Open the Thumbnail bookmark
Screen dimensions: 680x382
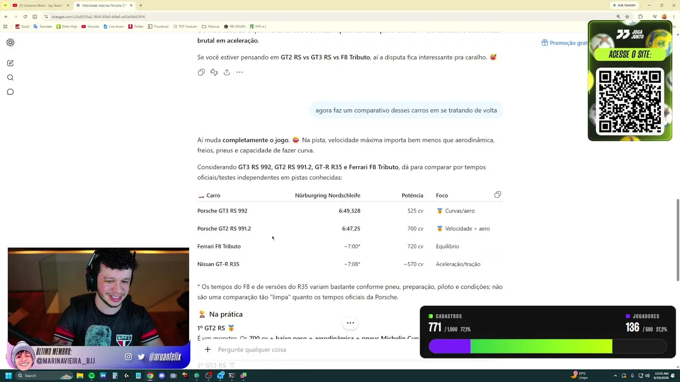point(158,26)
